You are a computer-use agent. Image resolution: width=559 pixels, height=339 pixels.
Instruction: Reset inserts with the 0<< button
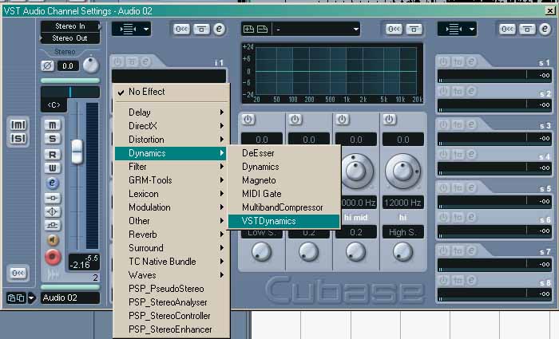pyautogui.click(x=181, y=30)
